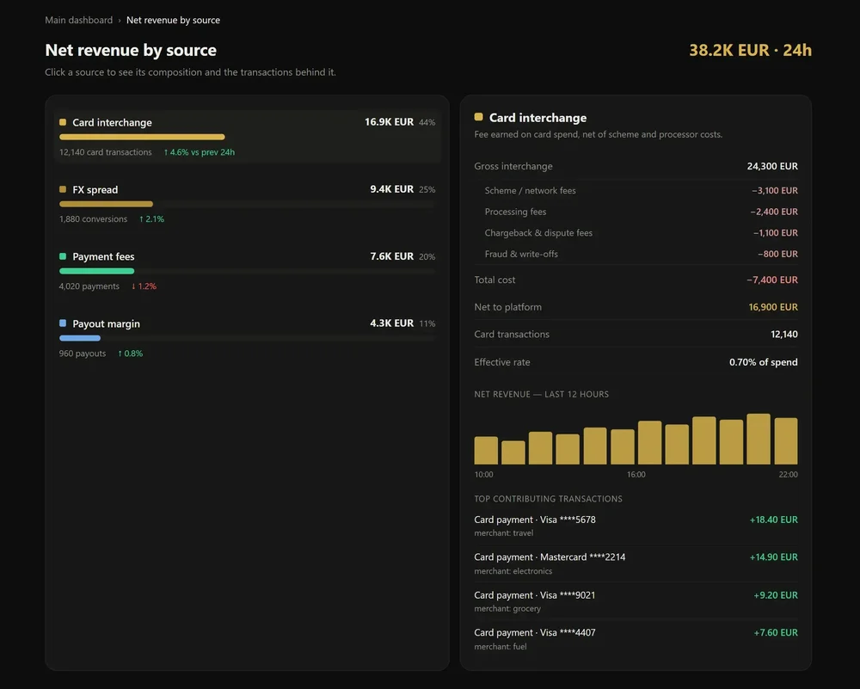
Task: Select the Payment fees source row
Action: [x=248, y=271]
